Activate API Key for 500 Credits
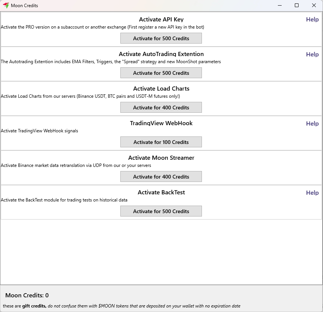This screenshot has width=323, height=312. [161, 38]
